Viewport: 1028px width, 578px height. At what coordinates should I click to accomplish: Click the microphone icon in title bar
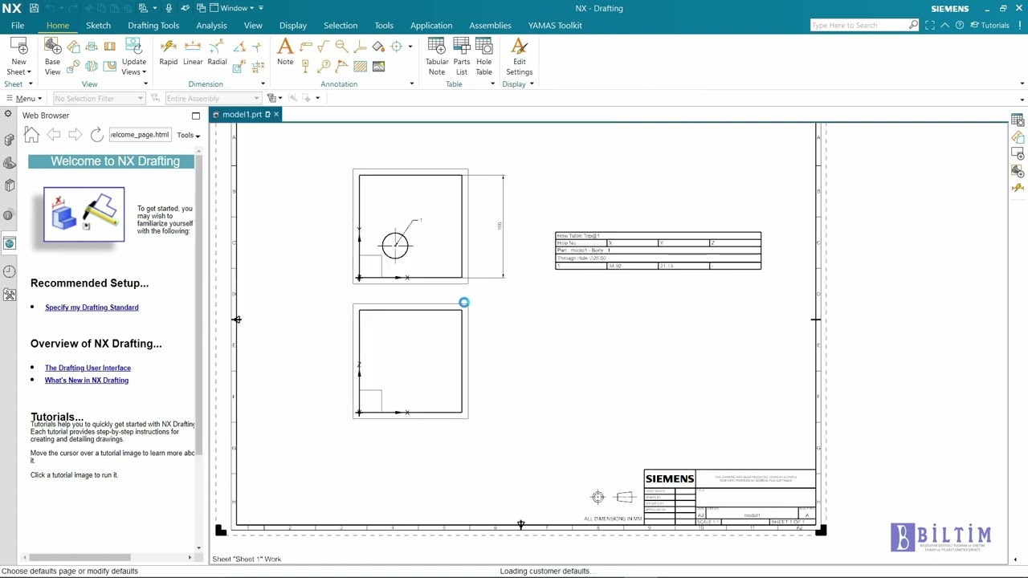coord(169,8)
